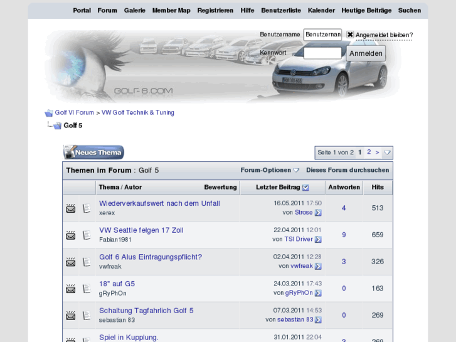Open thread Golf 6 Alus Eintragungspflicht?
The height and width of the screenshot is (342, 456).
pos(151,257)
